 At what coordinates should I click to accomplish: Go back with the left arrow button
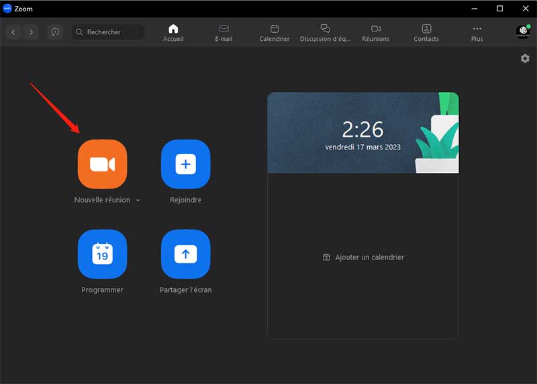(x=14, y=32)
